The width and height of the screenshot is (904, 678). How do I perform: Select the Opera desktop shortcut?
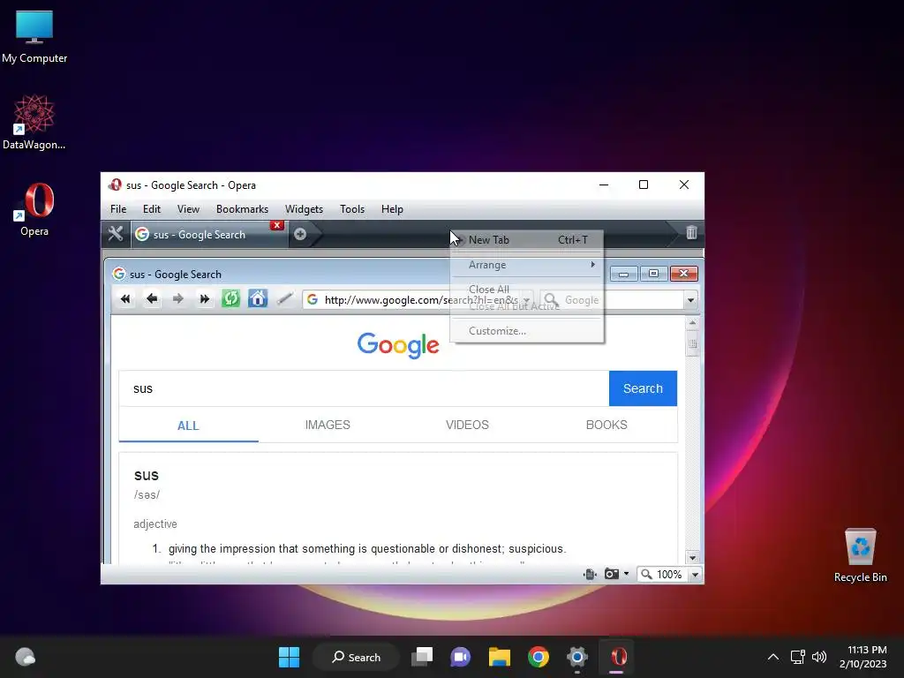click(34, 210)
